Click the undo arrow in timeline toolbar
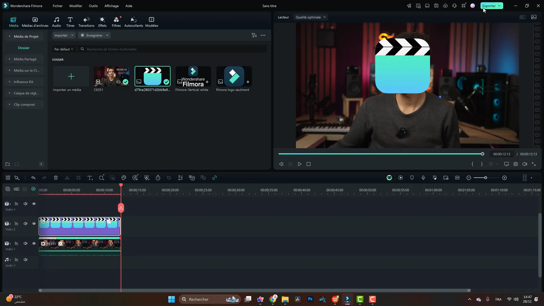The width and height of the screenshot is (544, 306). [33, 178]
